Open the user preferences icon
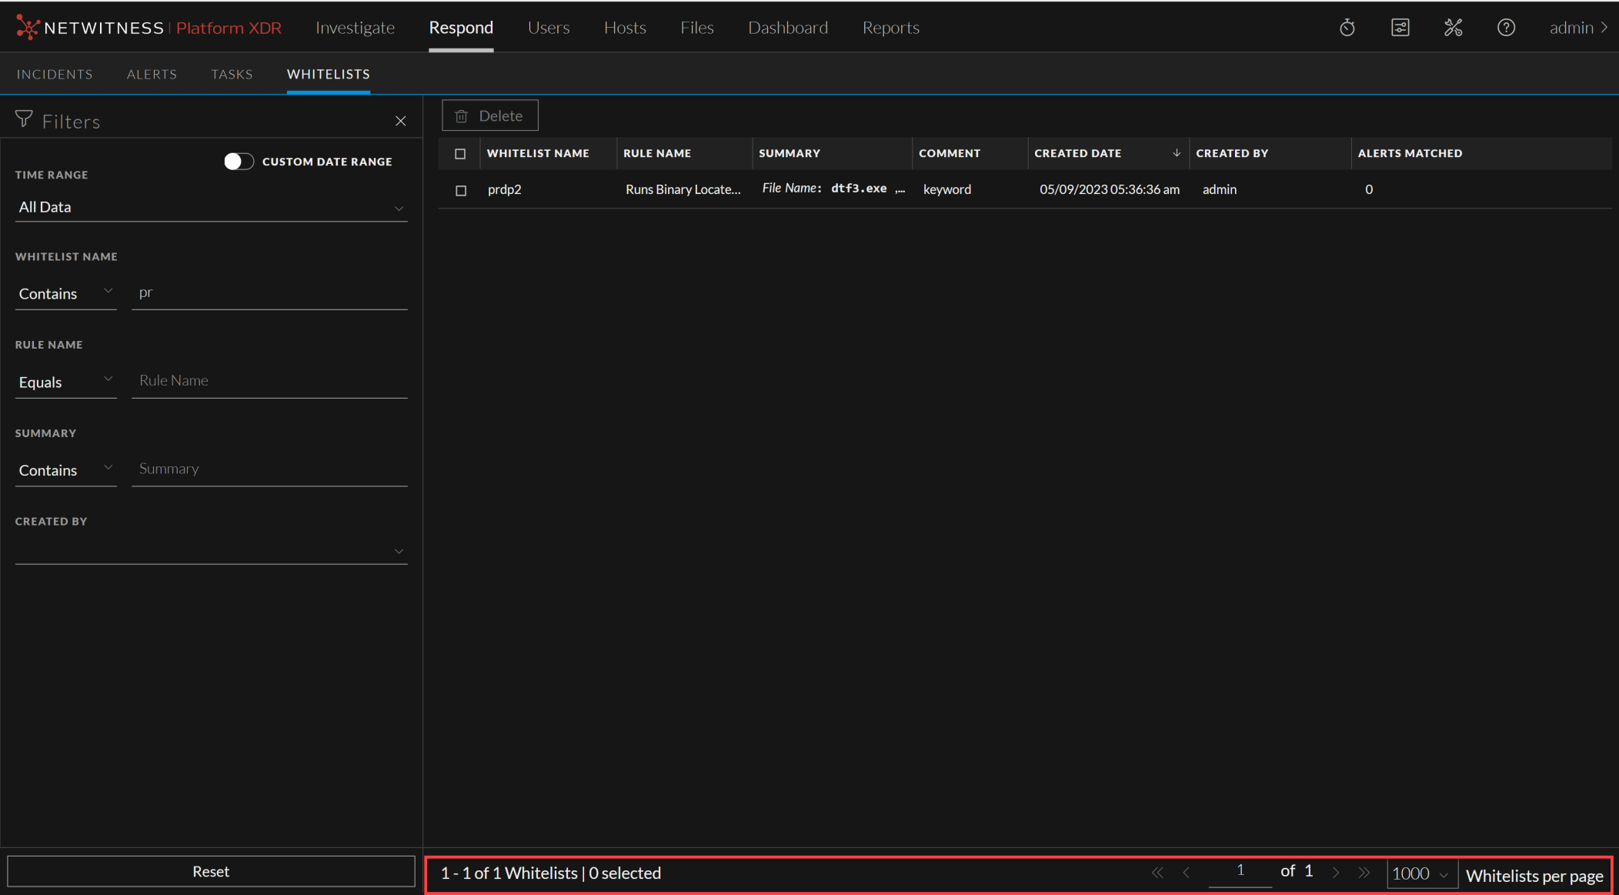This screenshot has height=895, width=1619. point(1400,27)
